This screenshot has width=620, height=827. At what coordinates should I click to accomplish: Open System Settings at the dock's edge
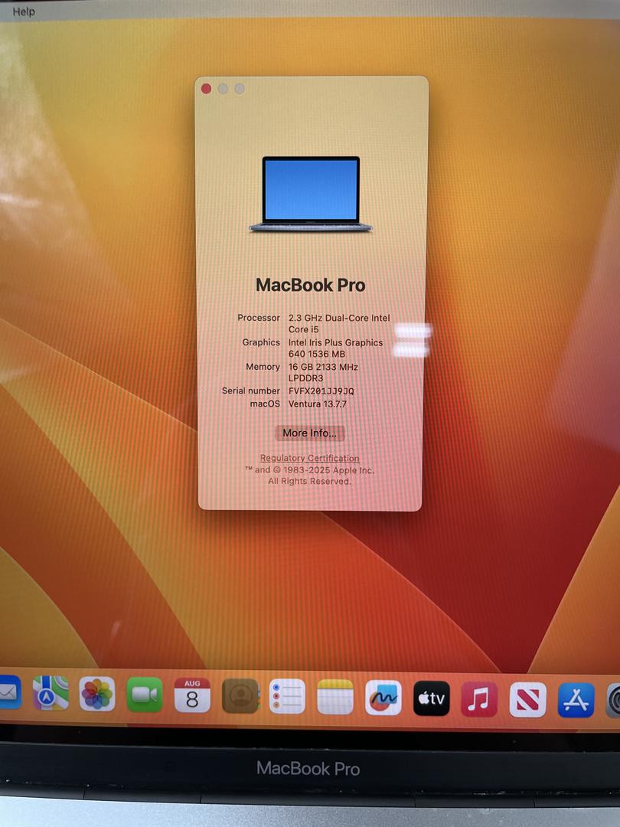pyautogui.click(x=613, y=701)
